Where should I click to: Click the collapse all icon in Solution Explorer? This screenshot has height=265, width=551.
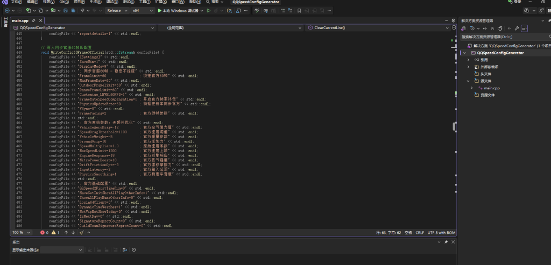coord(492,28)
